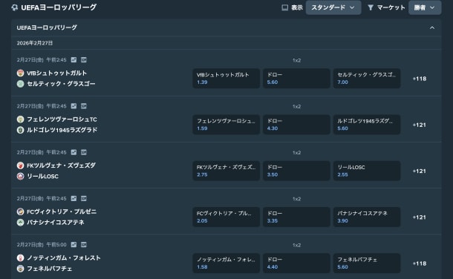The width and height of the screenshot is (453, 279).
Task: Click FCヴィクトリア・プルゼニ team crest
Action: click(20, 211)
